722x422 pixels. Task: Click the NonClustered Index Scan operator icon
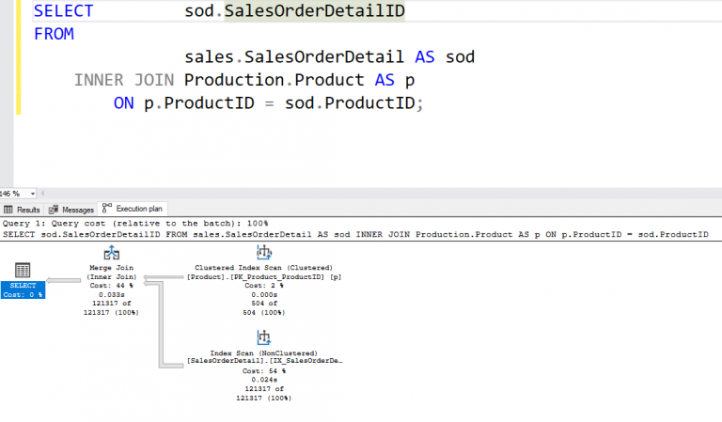coord(262,337)
